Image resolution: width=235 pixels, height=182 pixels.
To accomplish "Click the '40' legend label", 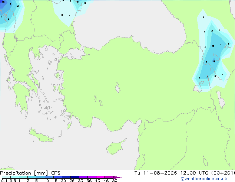I will click(x=97, y=181).
